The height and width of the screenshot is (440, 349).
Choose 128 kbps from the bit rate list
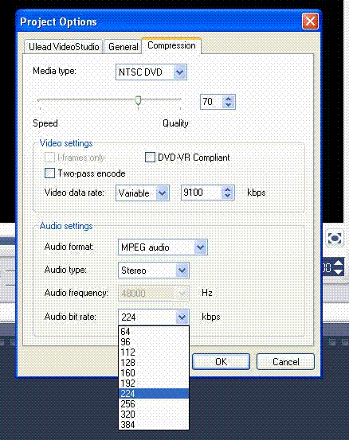tap(154, 363)
